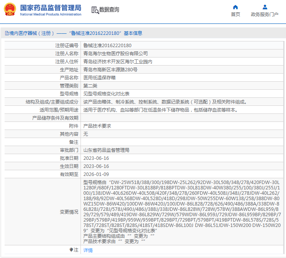Click the 变更情况 row label
The width and height of the screenshot is (286, 258).
pyautogui.click(x=69, y=212)
